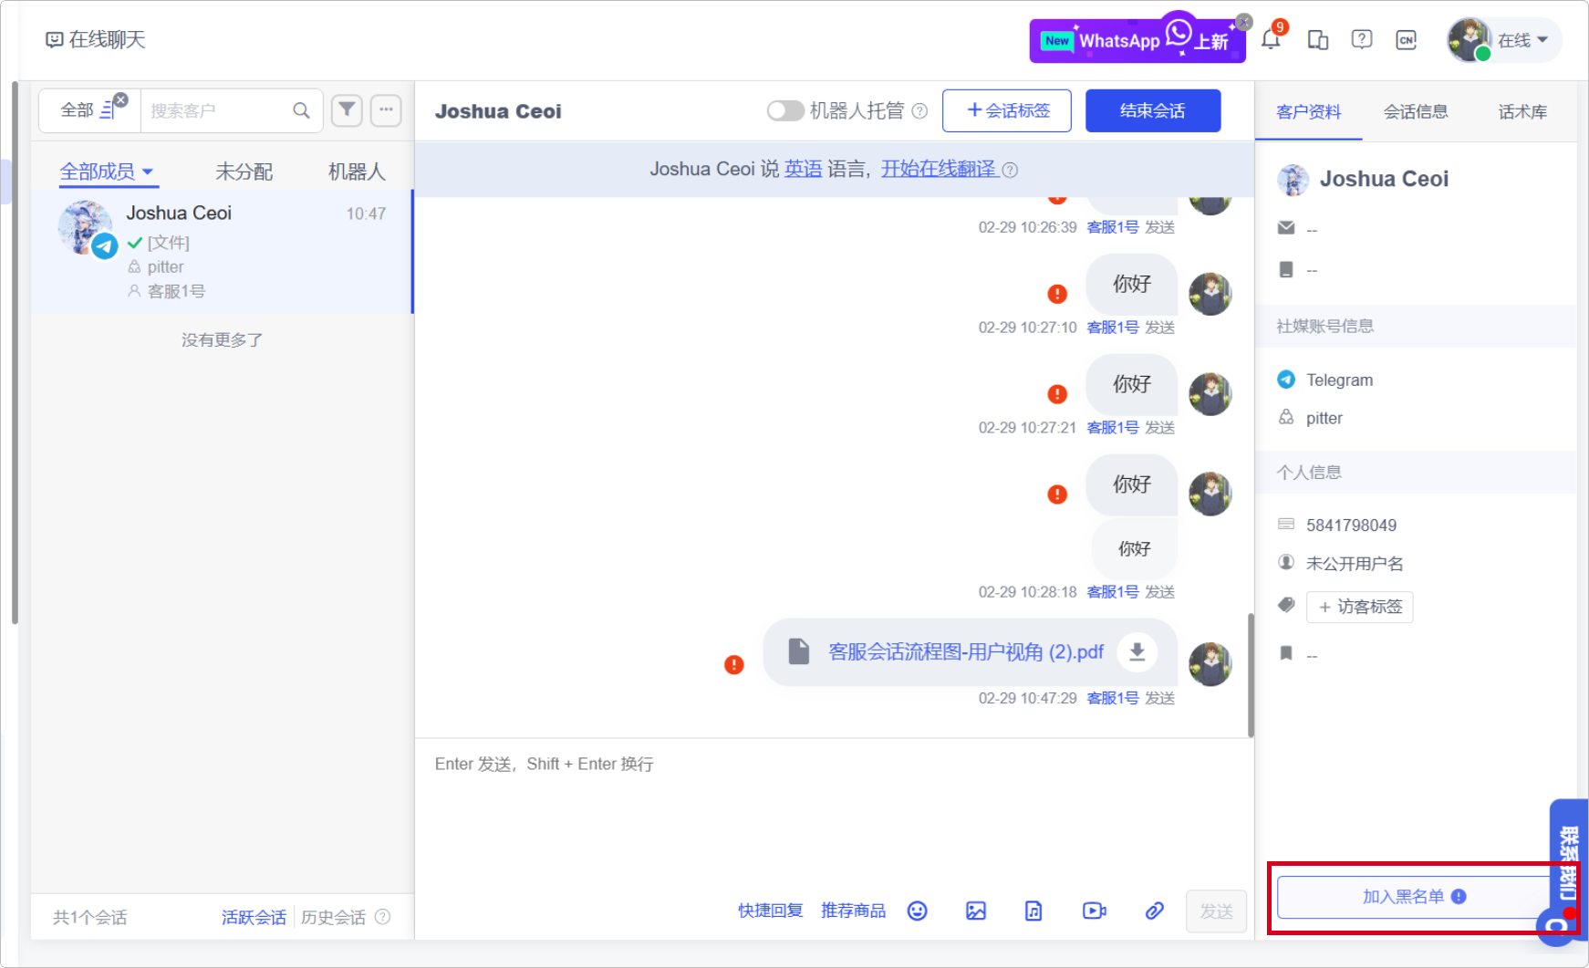Click the 结束会话 button

tap(1152, 110)
